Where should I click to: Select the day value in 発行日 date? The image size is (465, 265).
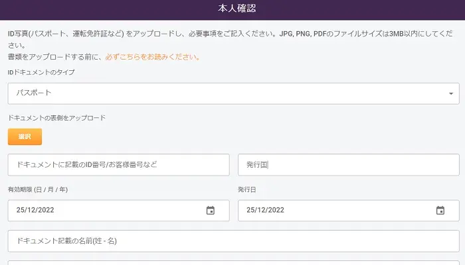(250, 211)
